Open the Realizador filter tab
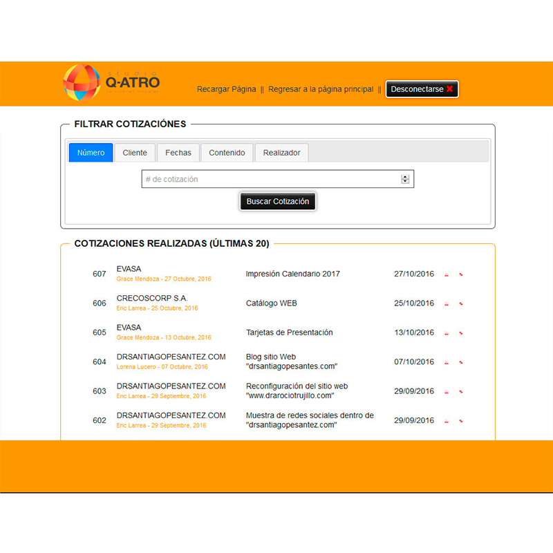 pyautogui.click(x=281, y=153)
